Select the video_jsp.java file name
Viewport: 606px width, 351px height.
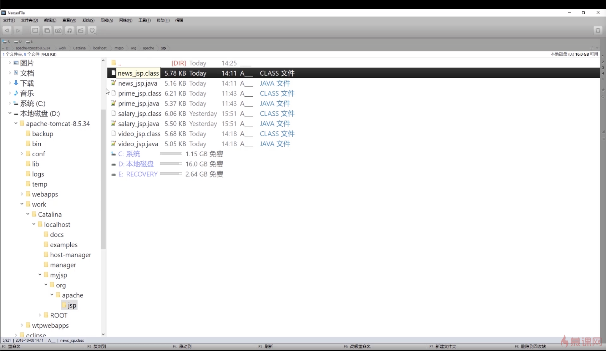pos(138,144)
